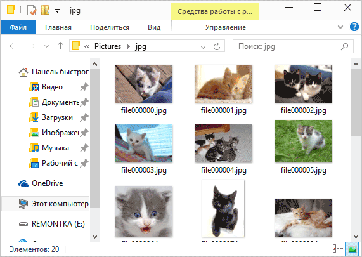
Task: Switch to the Главная ribbon tab
Action: [x=58, y=27]
